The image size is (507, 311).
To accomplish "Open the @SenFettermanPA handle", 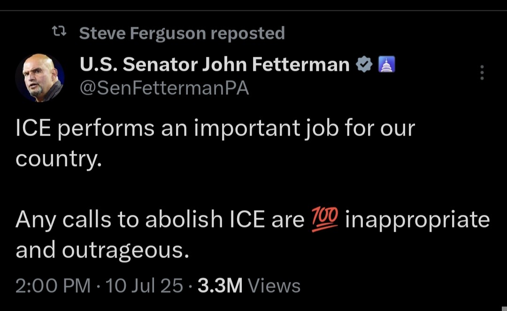I will (x=164, y=88).
